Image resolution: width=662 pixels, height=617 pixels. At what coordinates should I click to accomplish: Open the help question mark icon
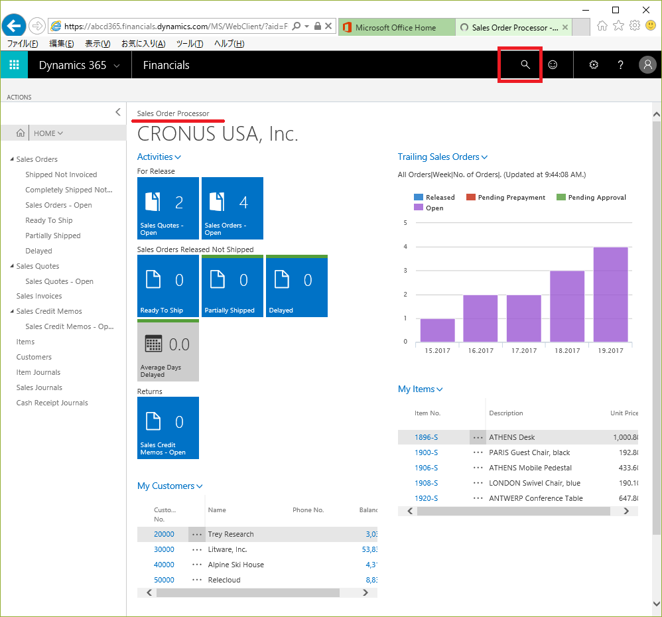620,64
